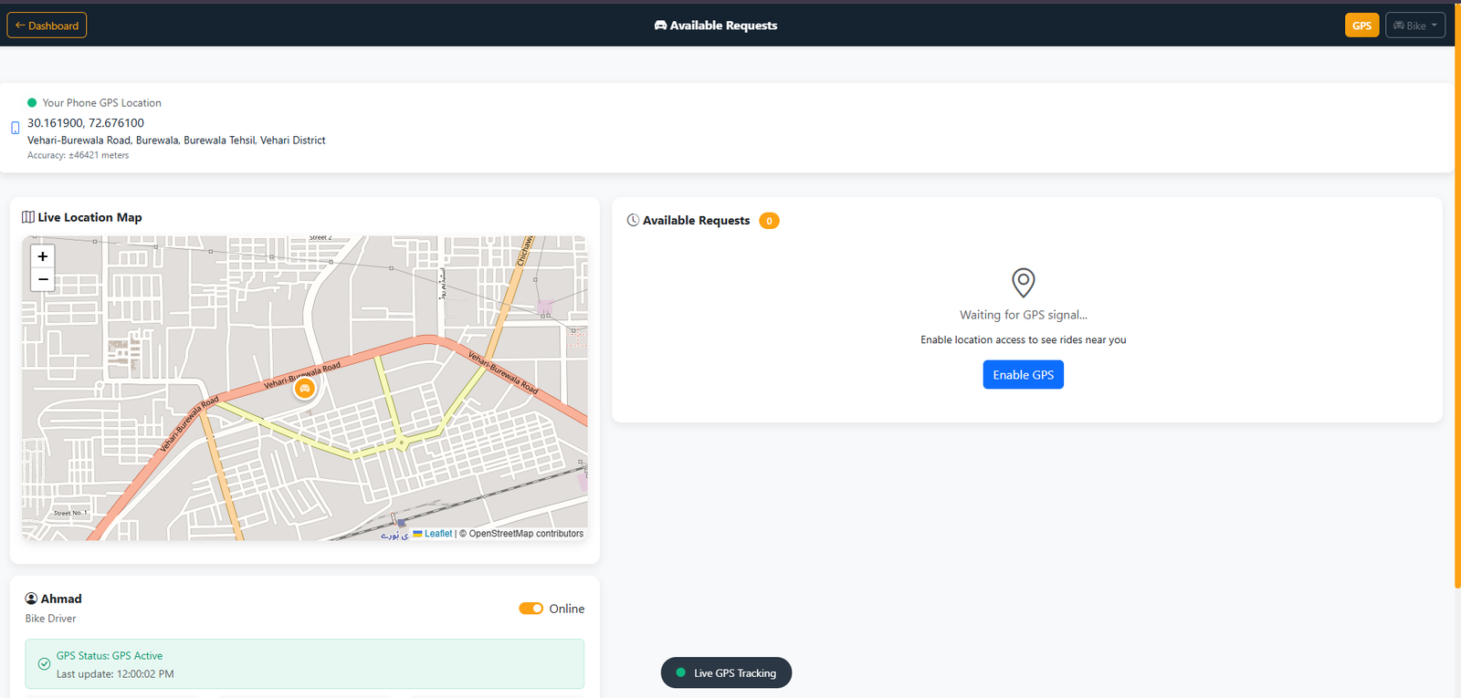Screen dimensions: 1461x698
Task: Click the Accuracy ±46421 meters text
Action: (78, 155)
